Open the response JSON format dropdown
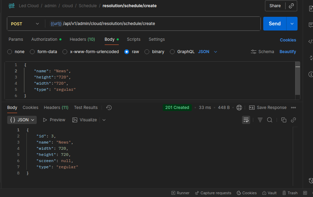This screenshot has height=197, width=313. [x=22, y=120]
